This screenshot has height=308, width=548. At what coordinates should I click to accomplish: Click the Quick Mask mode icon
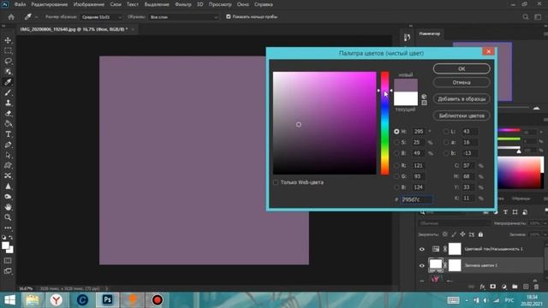tap(8, 260)
